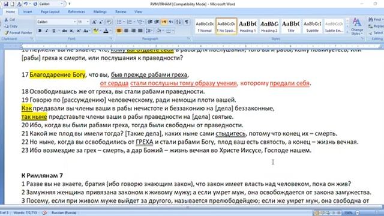Show or hide paragraph marks
The image size is (384, 216).
point(187,22)
